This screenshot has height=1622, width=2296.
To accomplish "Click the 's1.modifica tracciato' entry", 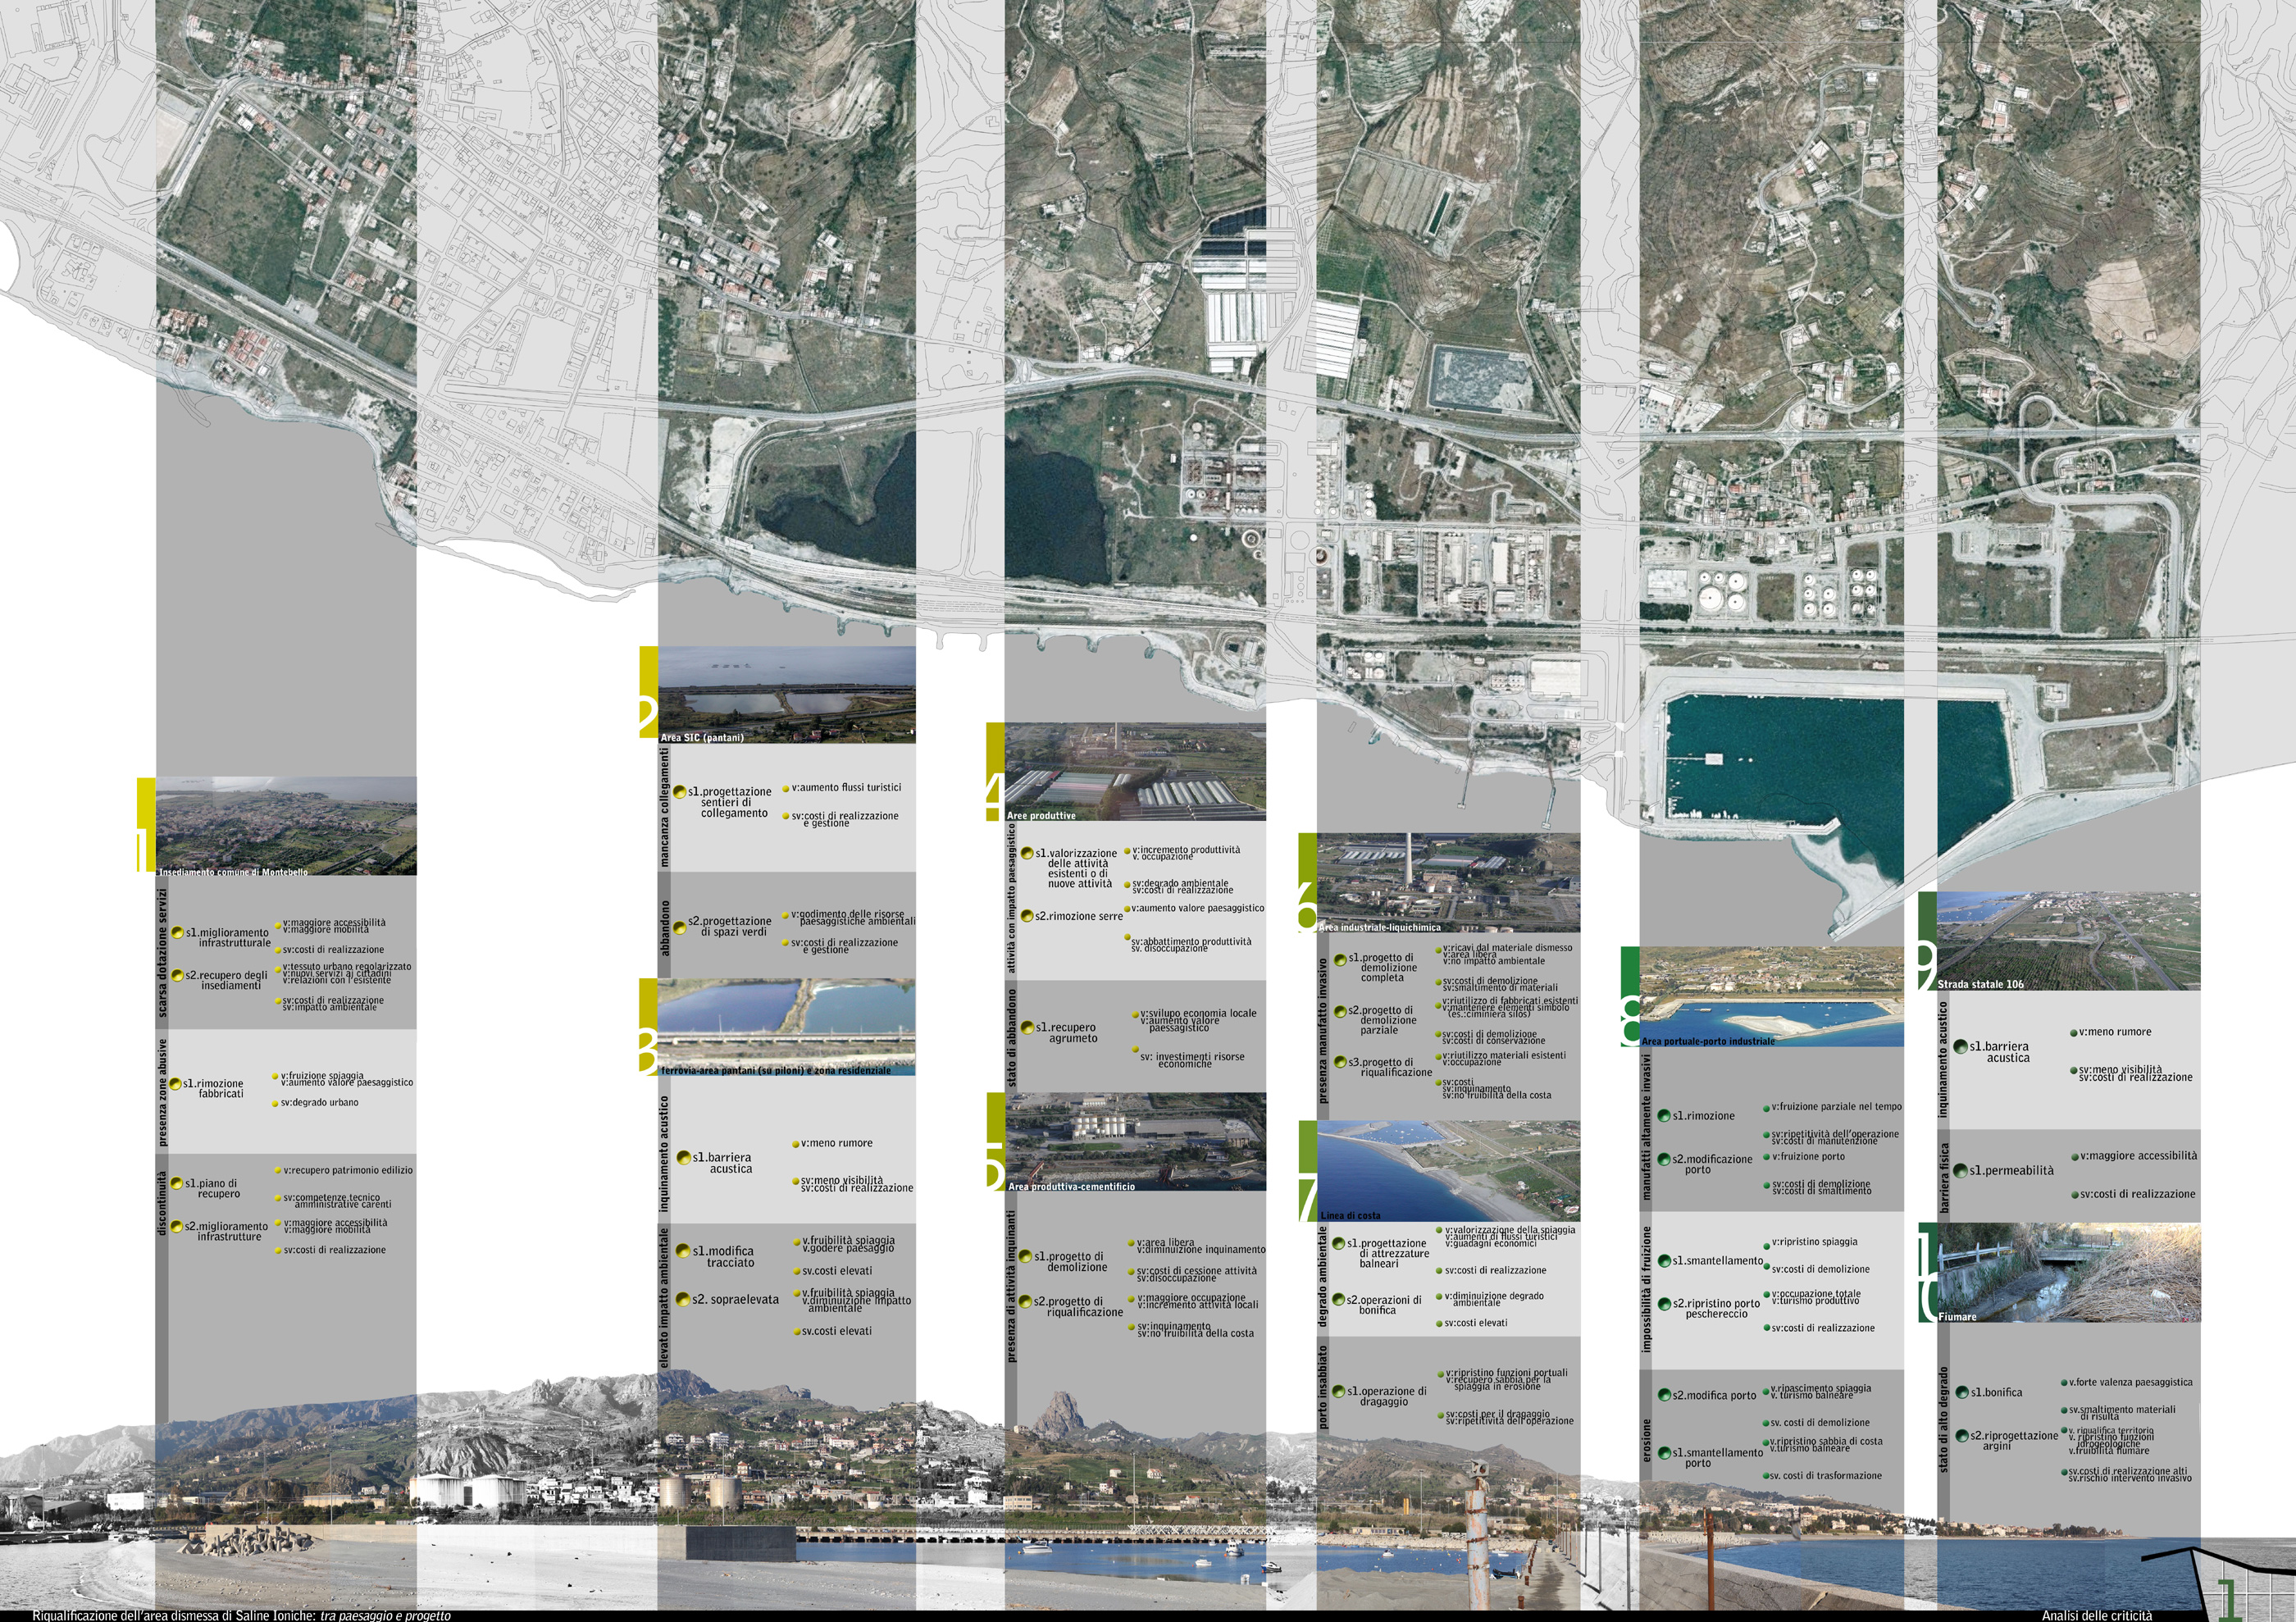I will pyautogui.click(x=724, y=1257).
